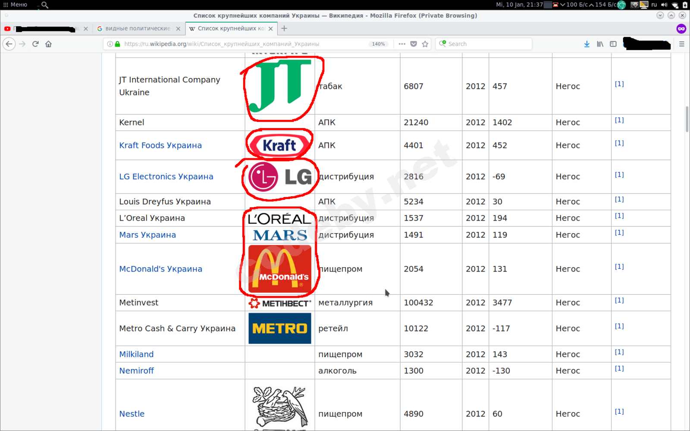
Task: Go to the Firefox home page
Action: tap(48, 44)
